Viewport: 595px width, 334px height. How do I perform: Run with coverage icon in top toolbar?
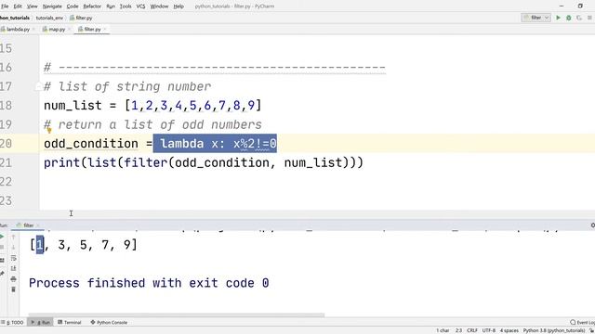coord(579,18)
